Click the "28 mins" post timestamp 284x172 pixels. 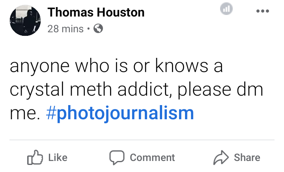point(65,29)
